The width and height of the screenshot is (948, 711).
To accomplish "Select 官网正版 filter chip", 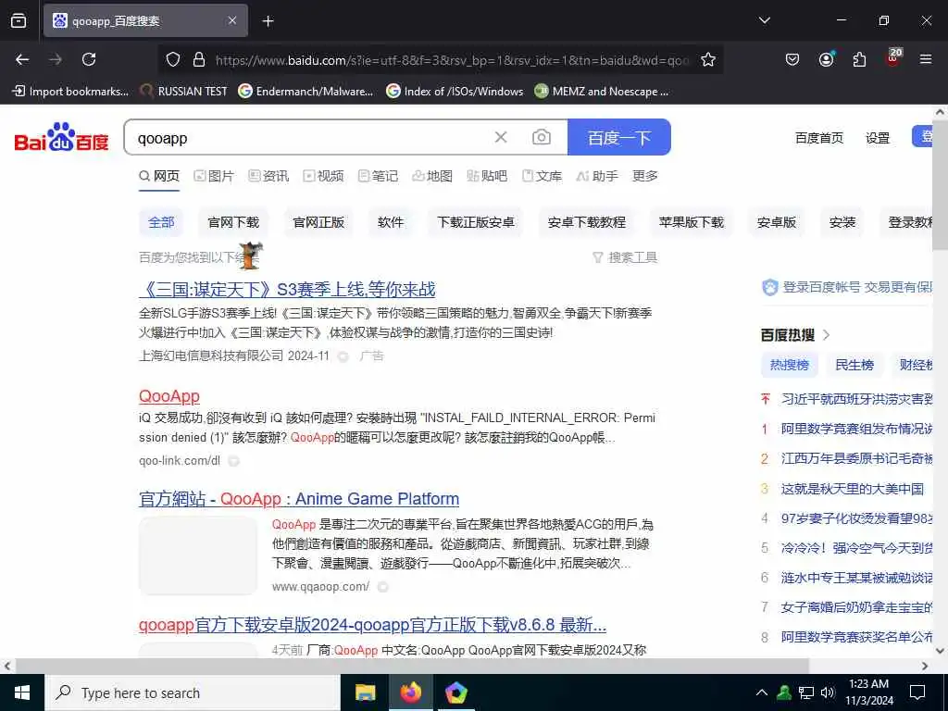I will (318, 222).
